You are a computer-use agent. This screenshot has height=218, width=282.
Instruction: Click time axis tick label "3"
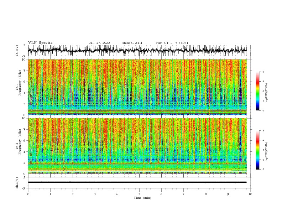(x=95, y=194)
